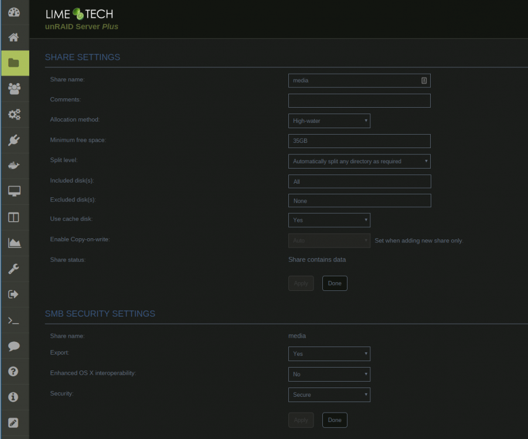The width and height of the screenshot is (528, 439).
Task: Open the disabled Enable Copy-on-write dropdown
Action: (329, 241)
